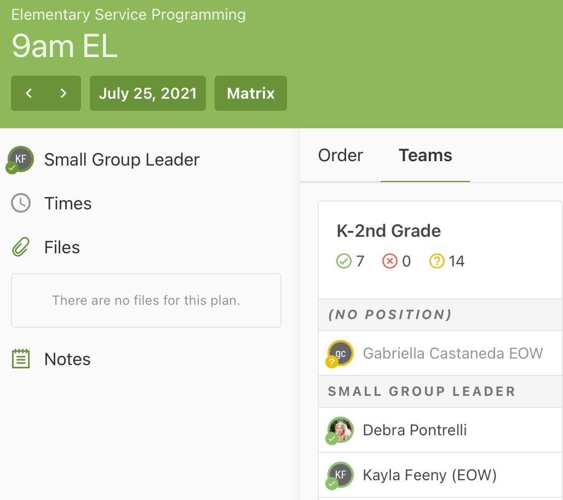This screenshot has width=563, height=500.
Task: Click the KF avatar beside Small Group Leader
Action: point(21,160)
